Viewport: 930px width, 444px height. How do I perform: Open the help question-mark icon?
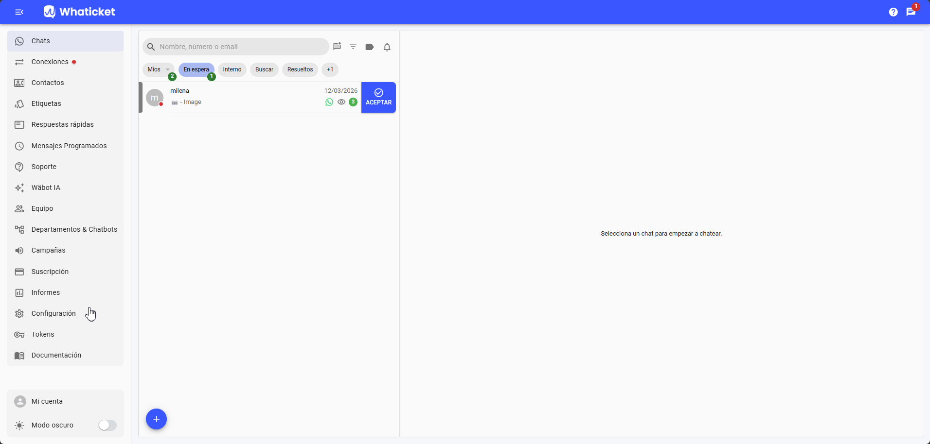pos(893,12)
